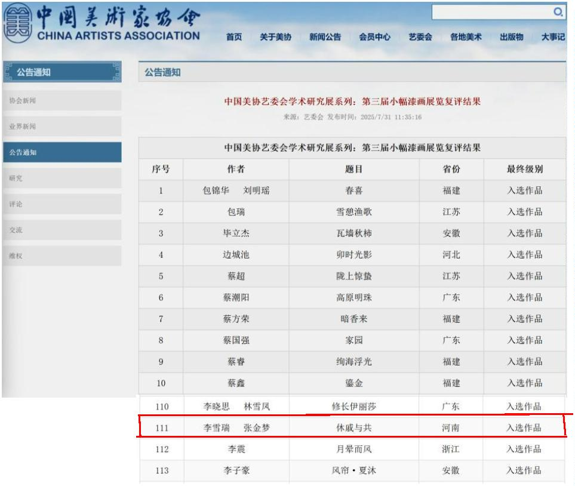Click author cell 蔡潮阳
The image size is (575, 486).
tap(236, 297)
